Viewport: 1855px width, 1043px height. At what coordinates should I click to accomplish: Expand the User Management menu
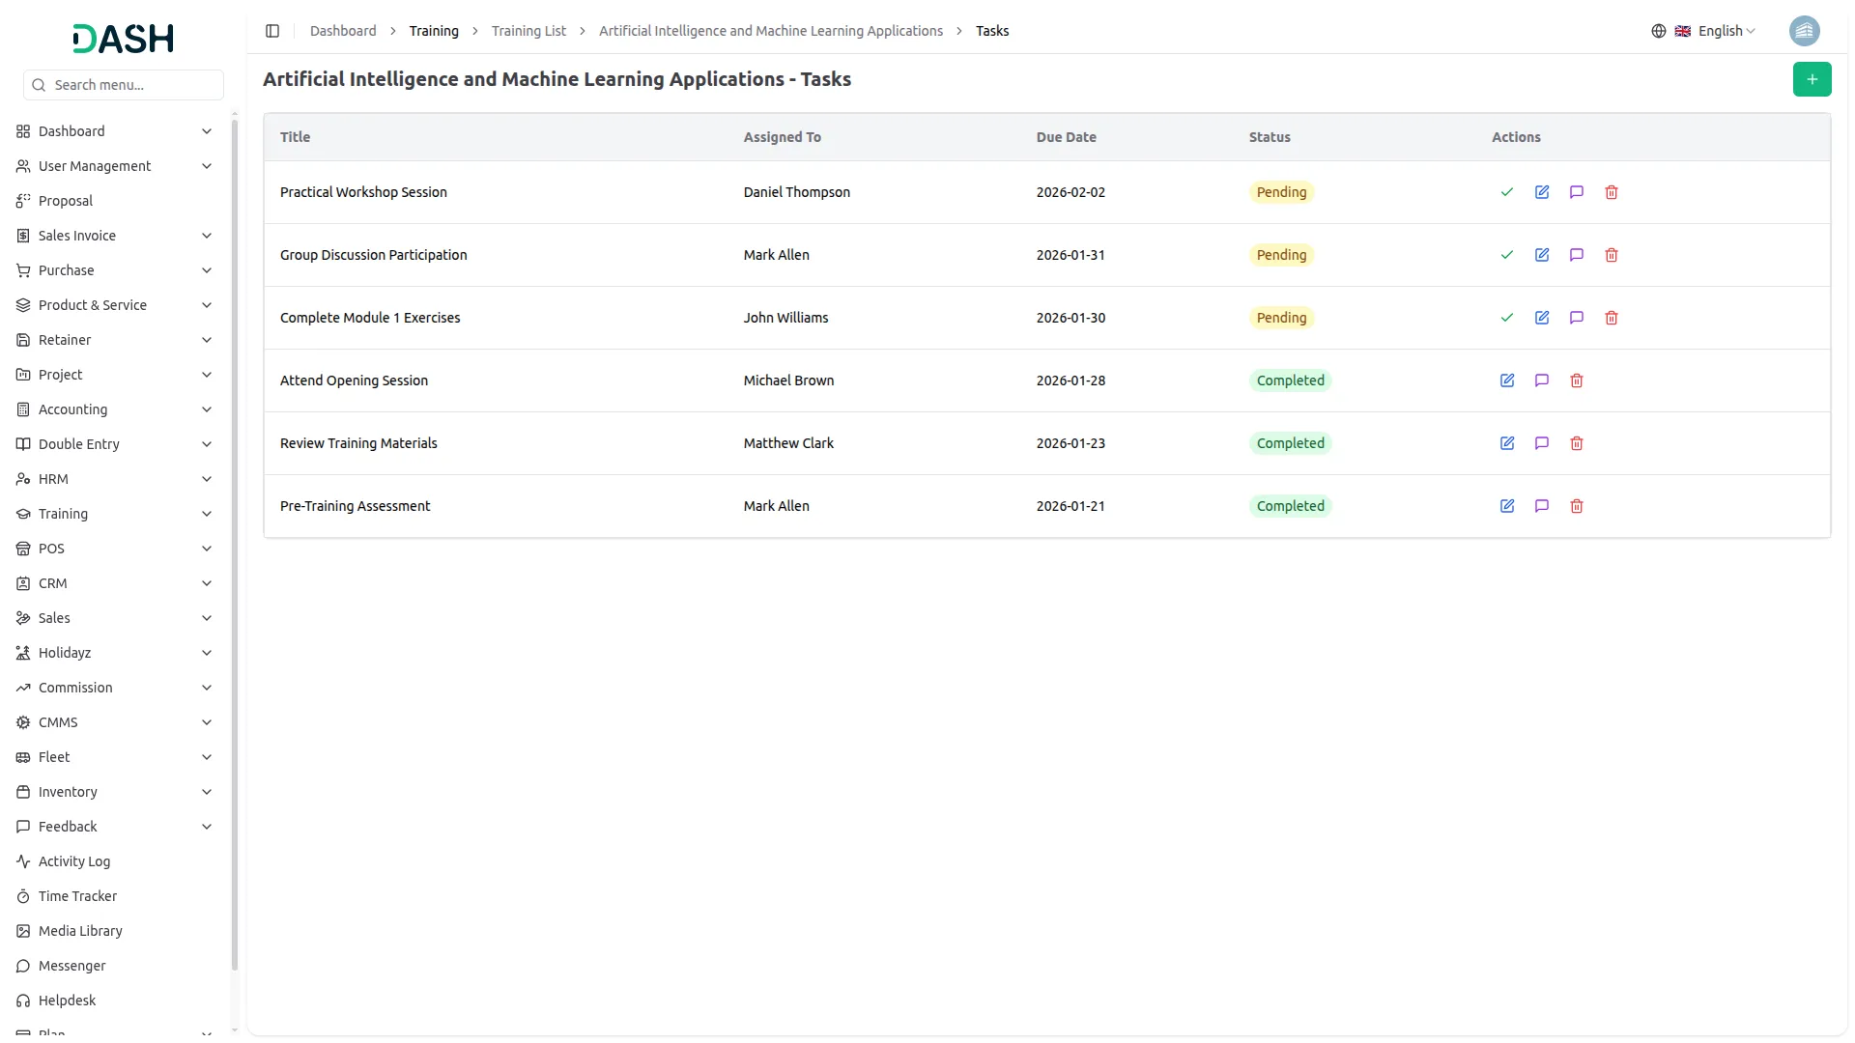[114, 166]
